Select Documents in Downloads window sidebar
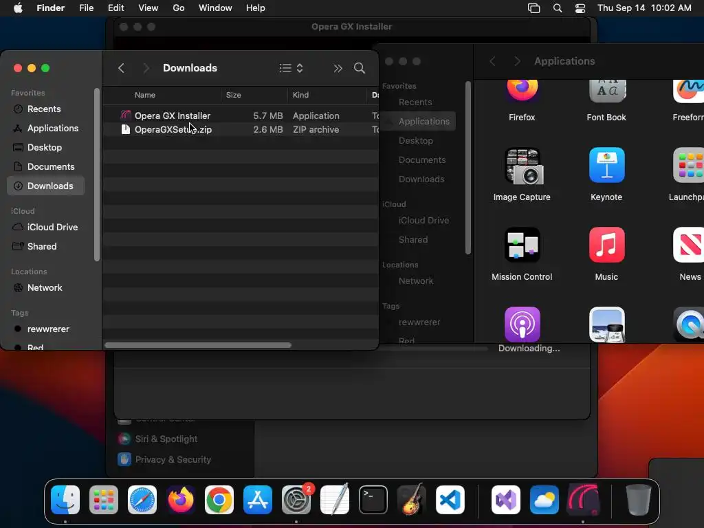 [x=46, y=167]
